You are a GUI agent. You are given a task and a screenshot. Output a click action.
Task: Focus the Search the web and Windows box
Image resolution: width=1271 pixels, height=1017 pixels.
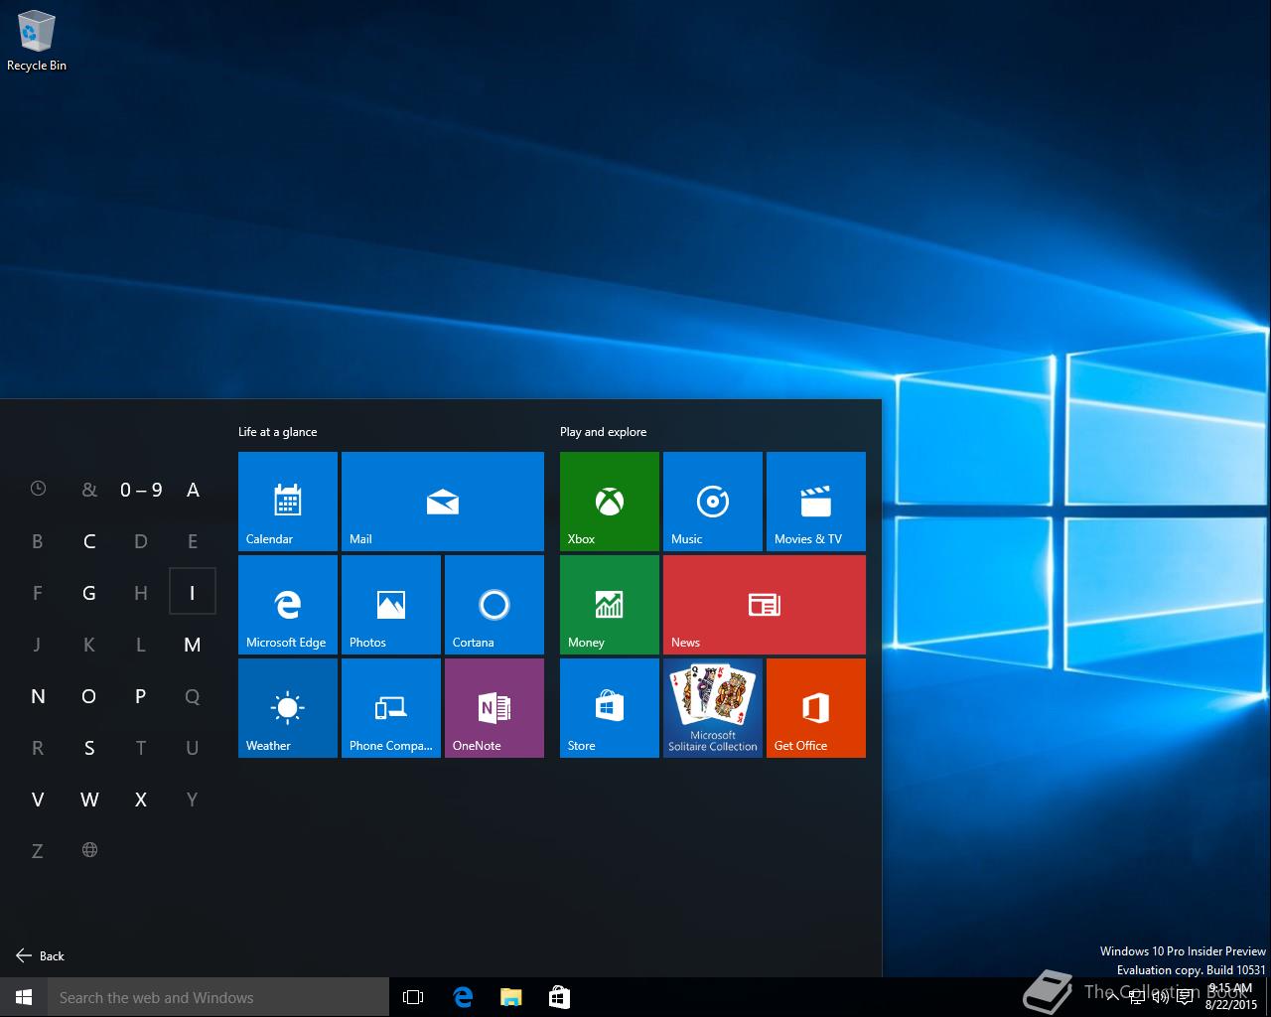[x=218, y=997]
